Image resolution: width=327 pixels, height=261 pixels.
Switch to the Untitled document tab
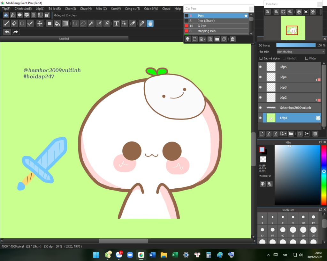coord(64,39)
